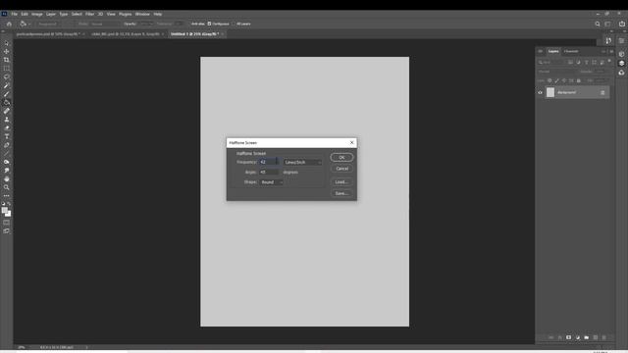Image resolution: width=628 pixels, height=353 pixels.
Task: Toggle the All Layers checkbox
Action: (234, 24)
